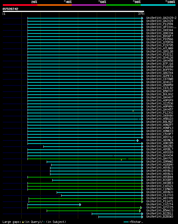178x224 pixels.
Task: Click arrowhead ending the Q6XNL9 alignment bar
Action: (138, 140)
